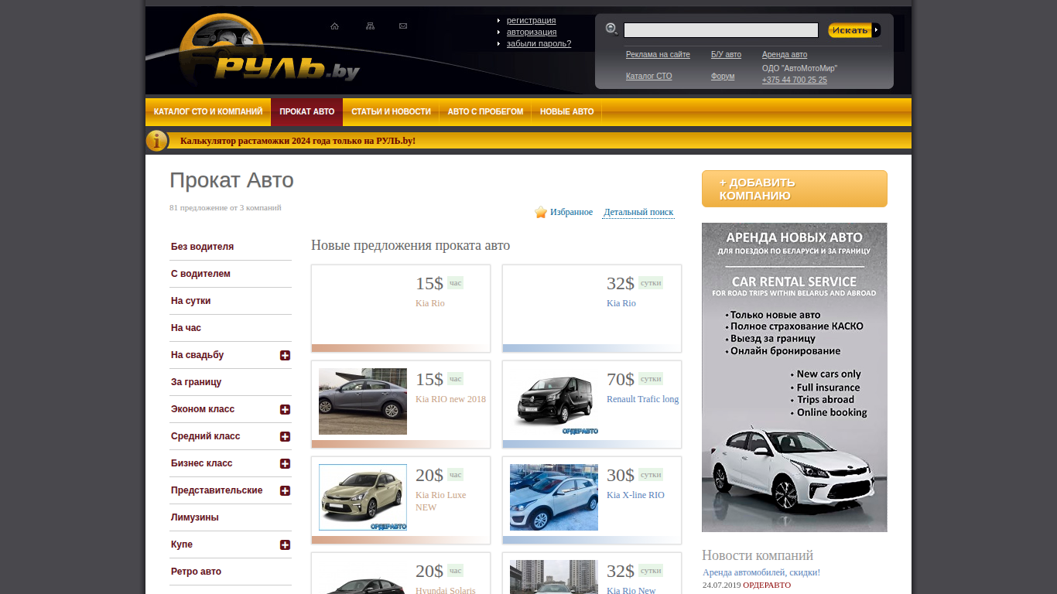Select На час in the sidebar

pos(186,328)
